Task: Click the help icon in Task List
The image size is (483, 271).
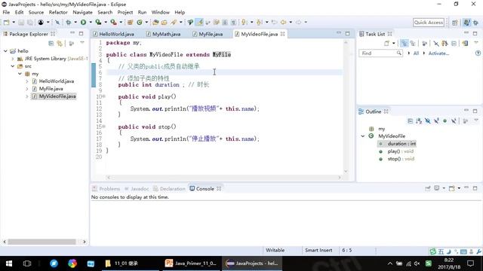Action: pos(478,53)
